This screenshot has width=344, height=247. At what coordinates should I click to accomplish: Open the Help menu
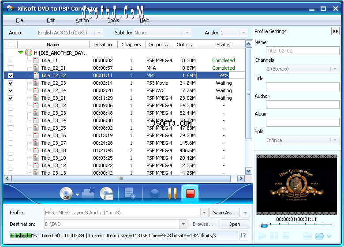coord(145,20)
